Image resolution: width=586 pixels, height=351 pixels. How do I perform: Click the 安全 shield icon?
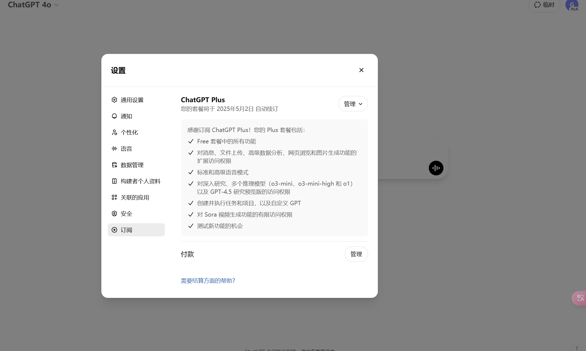pos(114,214)
